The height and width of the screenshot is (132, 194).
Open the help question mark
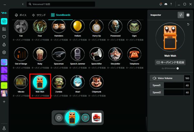171,4
